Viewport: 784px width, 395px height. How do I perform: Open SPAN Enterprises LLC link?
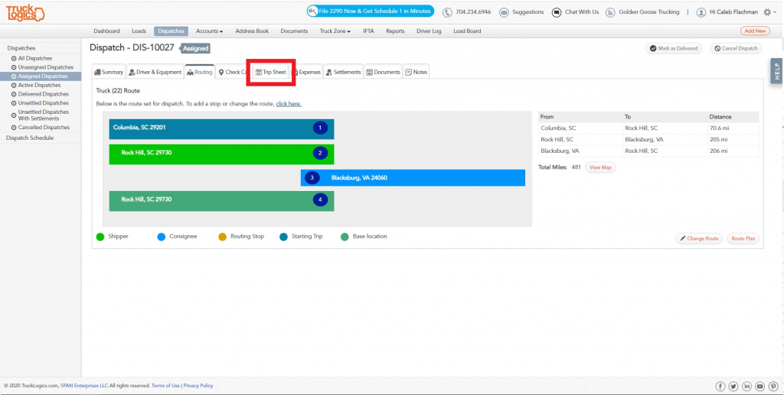pyautogui.click(x=84, y=386)
